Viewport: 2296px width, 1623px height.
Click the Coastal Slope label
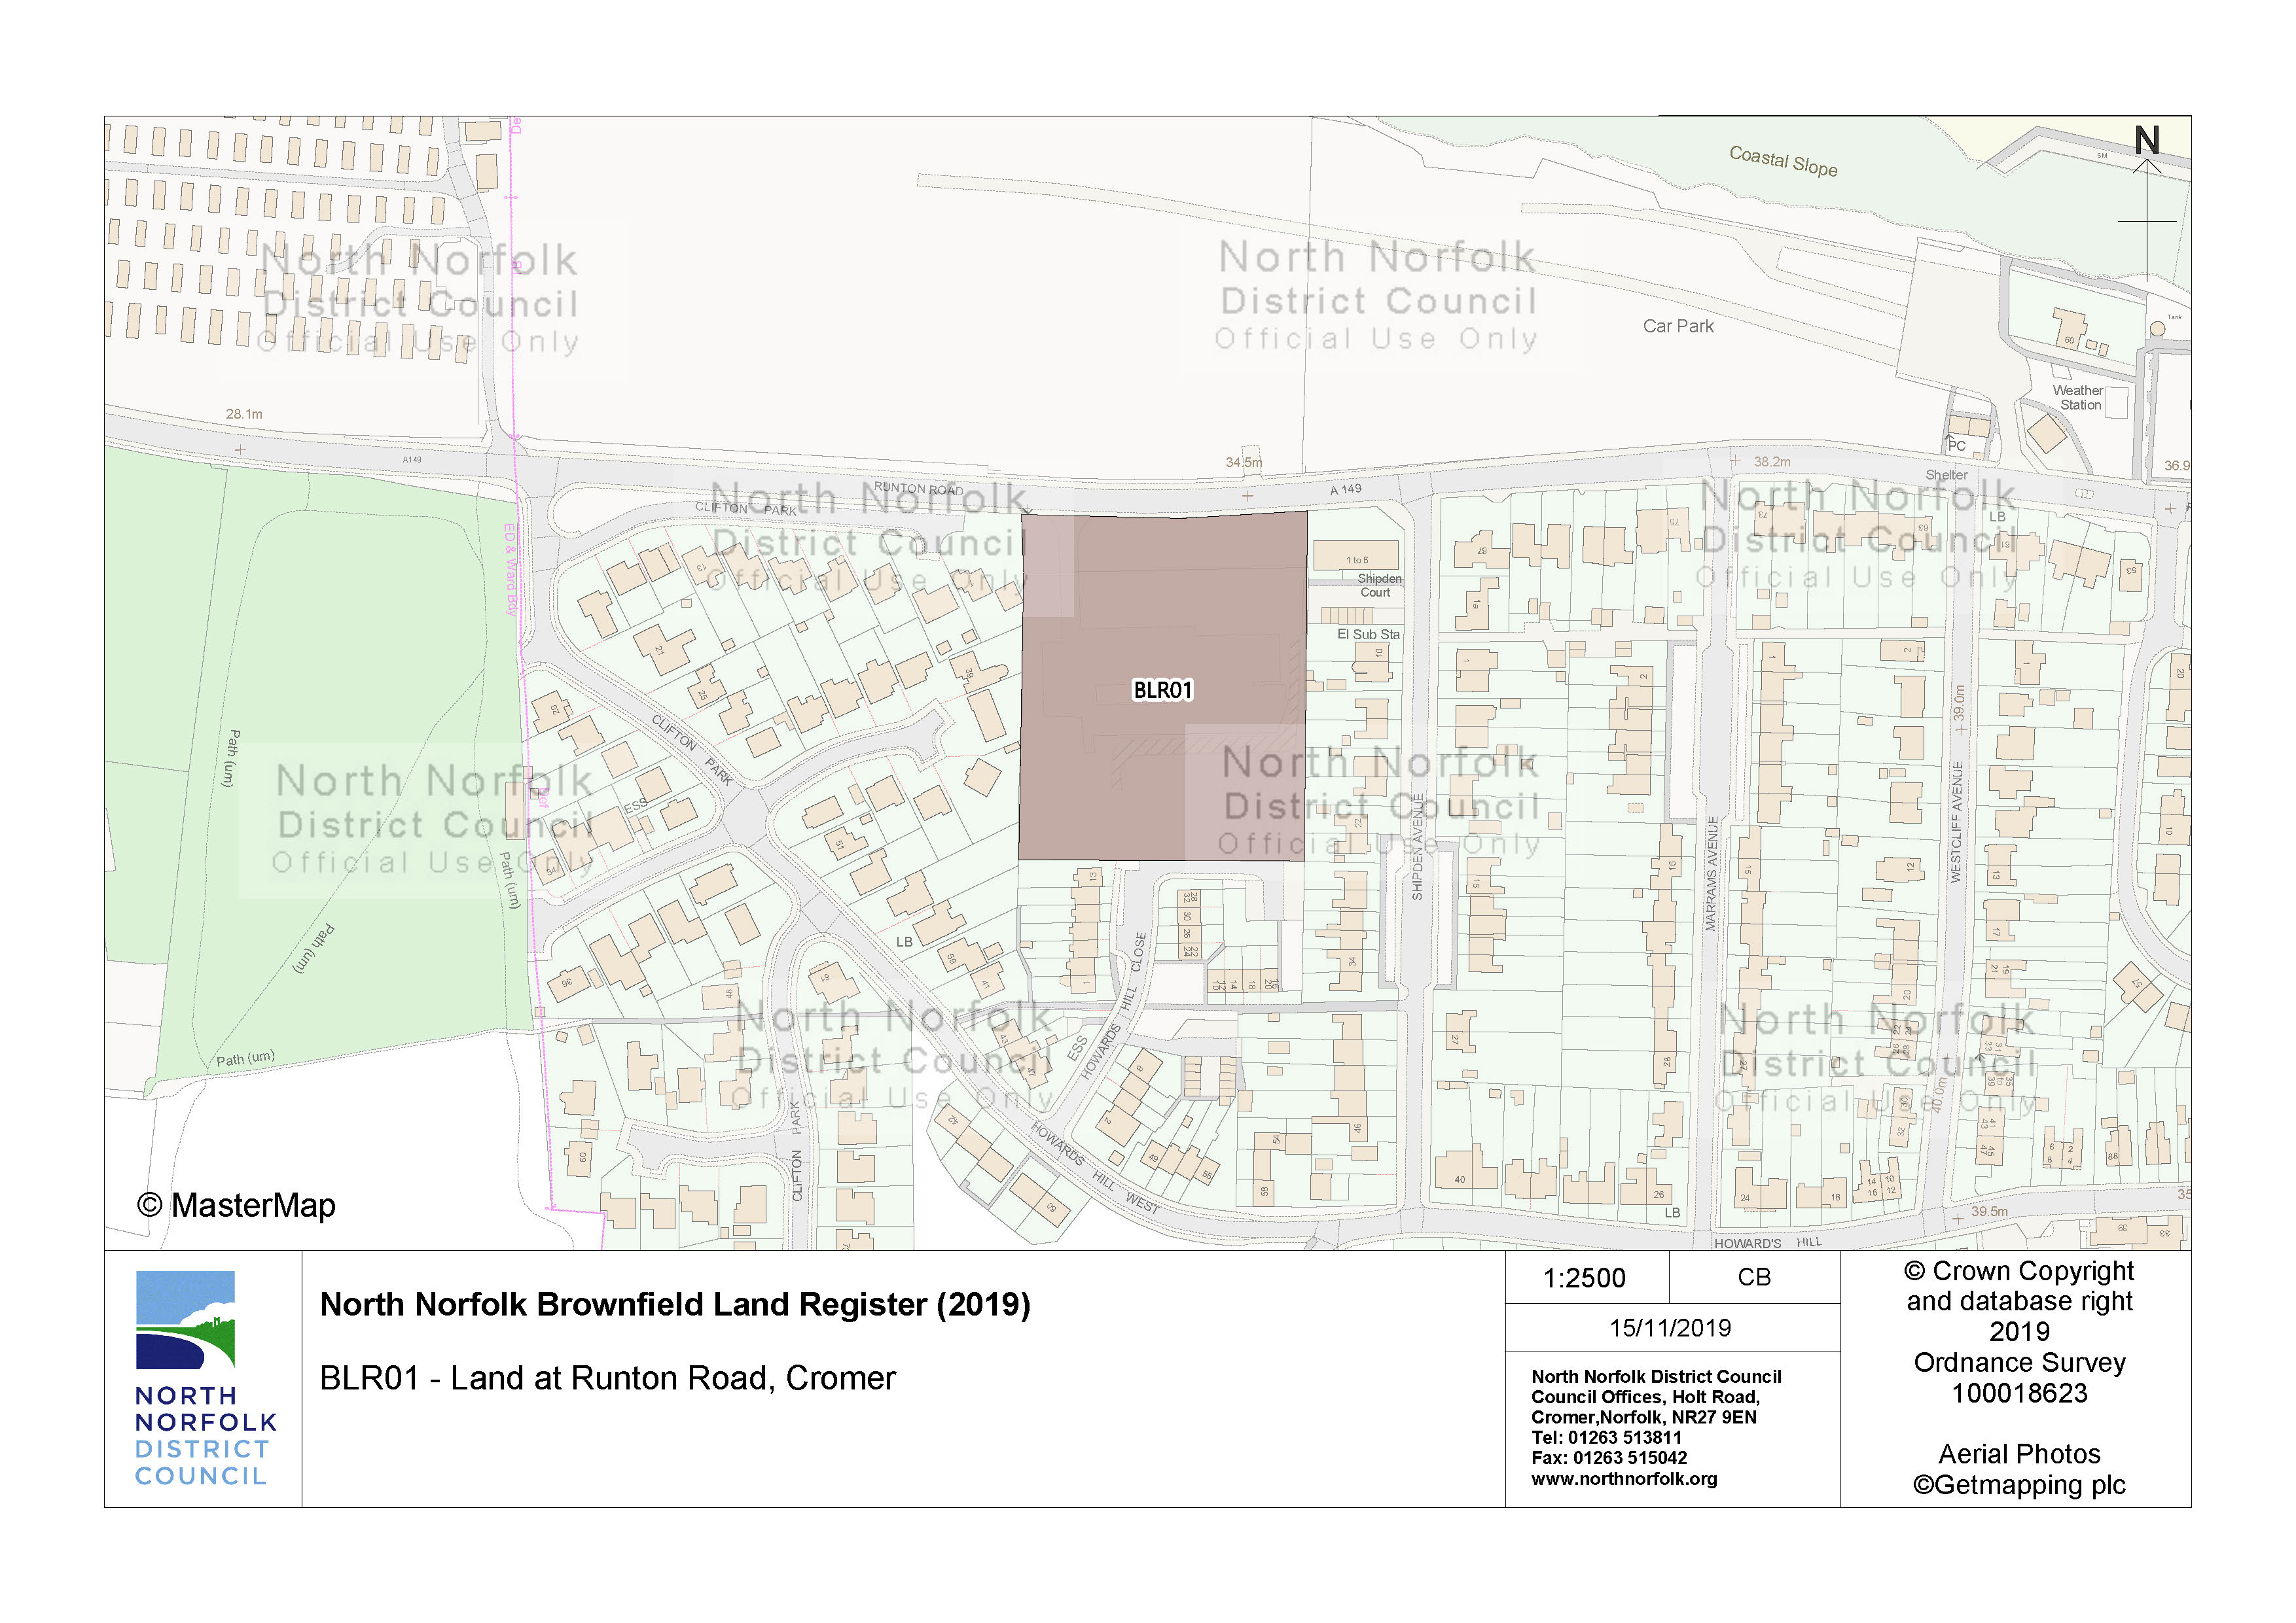[x=1783, y=161]
